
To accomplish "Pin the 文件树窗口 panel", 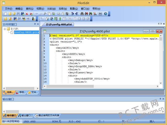I will [35, 24].
